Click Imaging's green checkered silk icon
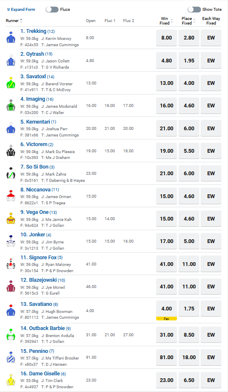Image resolution: width=228 pixels, height=392 pixels. point(11,105)
